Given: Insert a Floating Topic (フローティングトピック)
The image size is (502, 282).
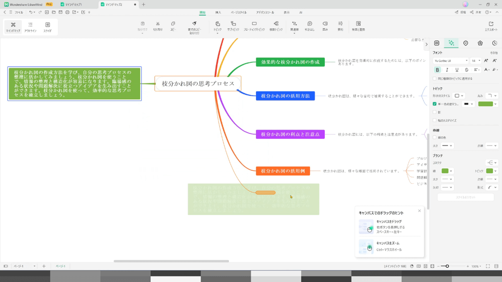Looking at the screenshot, I should [x=254, y=26].
